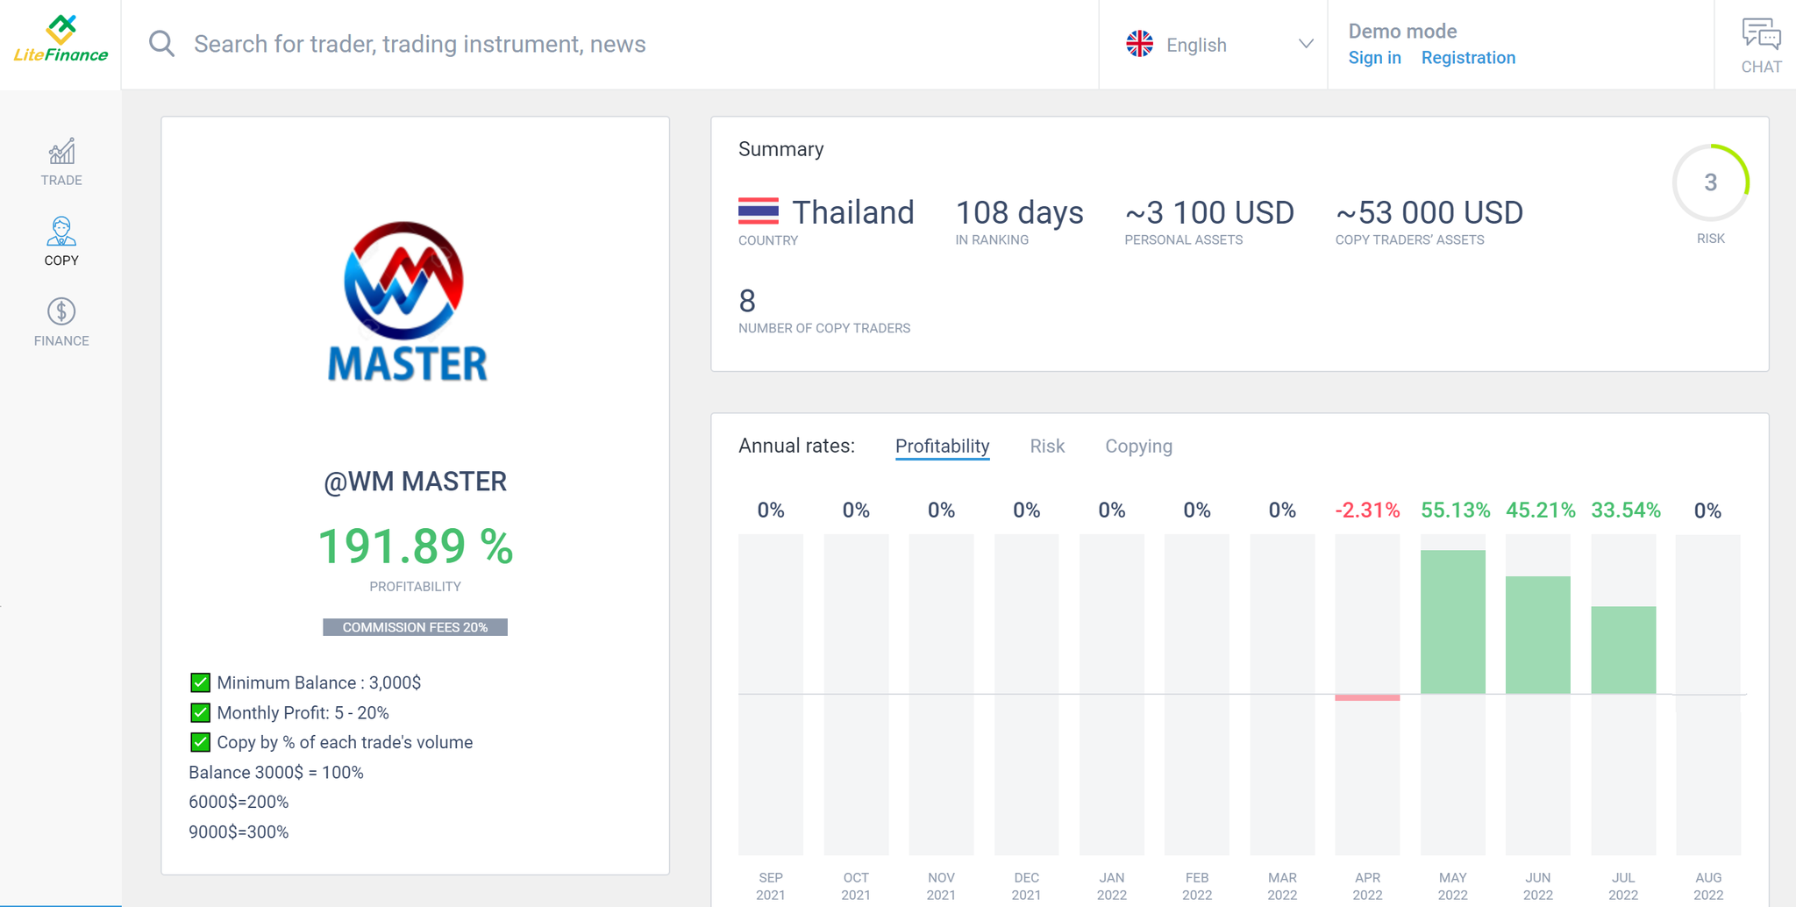Viewport: 1796px width, 907px height.
Task: Switch to the Risk tab
Action: (1047, 446)
